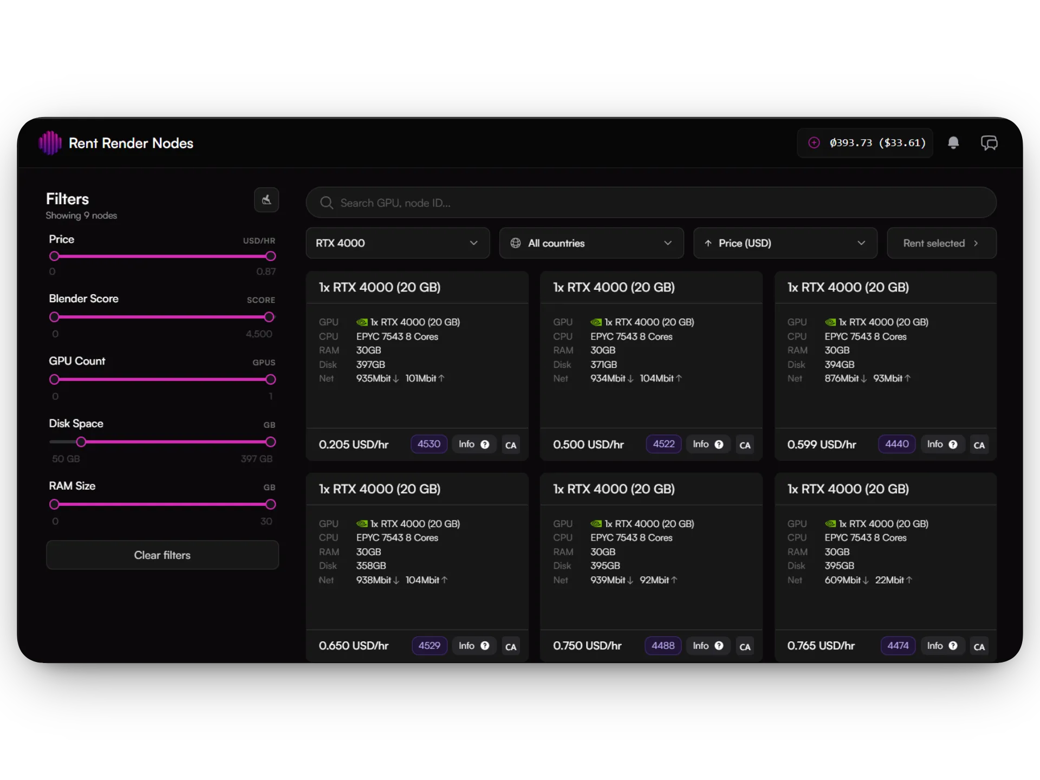1040x780 pixels.
Task: Click the CA country badge on 0.765 USD/hr card
Action: 979,647
